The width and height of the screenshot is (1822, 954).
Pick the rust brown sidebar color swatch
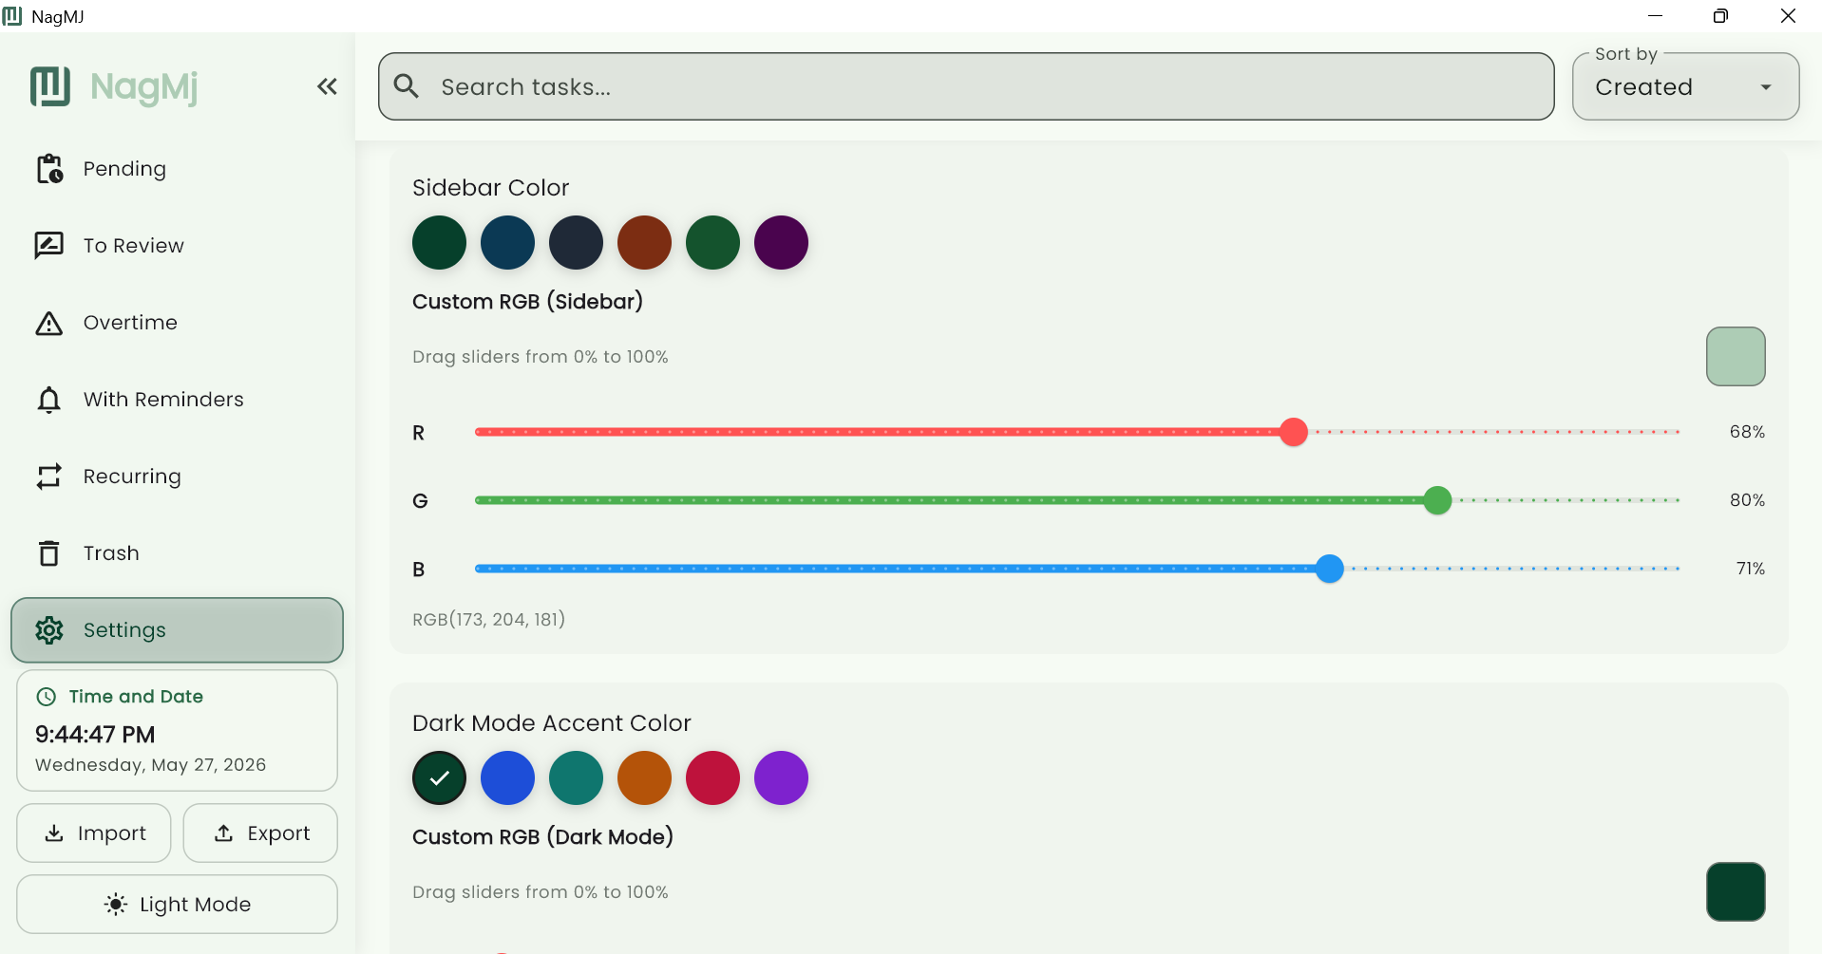[645, 243]
